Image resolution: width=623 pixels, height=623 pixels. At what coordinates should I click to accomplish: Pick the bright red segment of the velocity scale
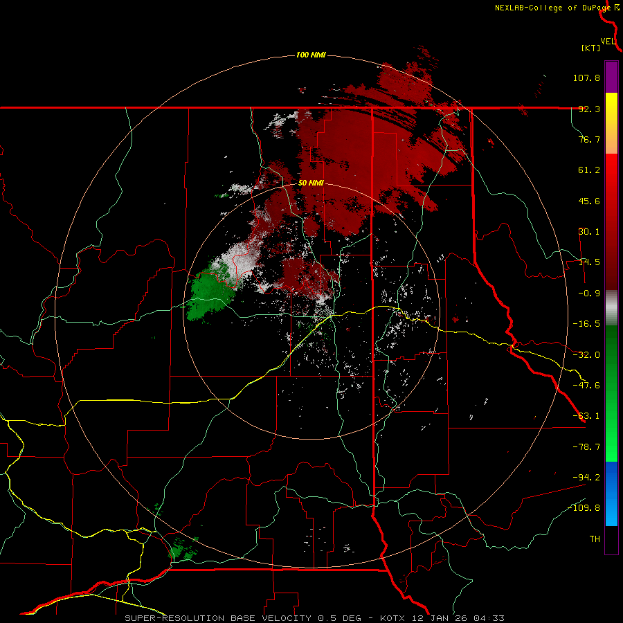[611, 175]
